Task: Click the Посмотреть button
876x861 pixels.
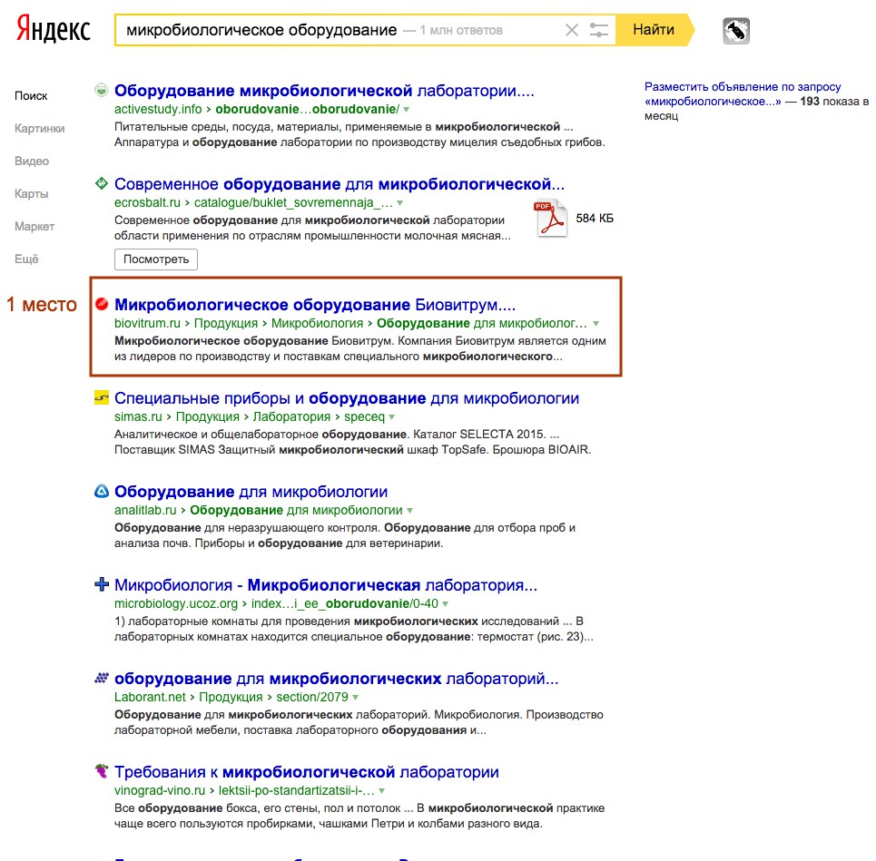Action: [x=156, y=259]
